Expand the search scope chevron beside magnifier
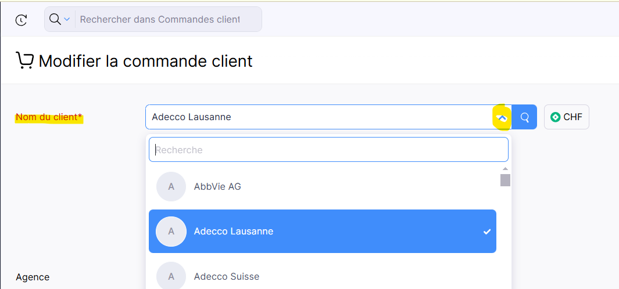Viewport: 619px width, 289px height. [67, 19]
